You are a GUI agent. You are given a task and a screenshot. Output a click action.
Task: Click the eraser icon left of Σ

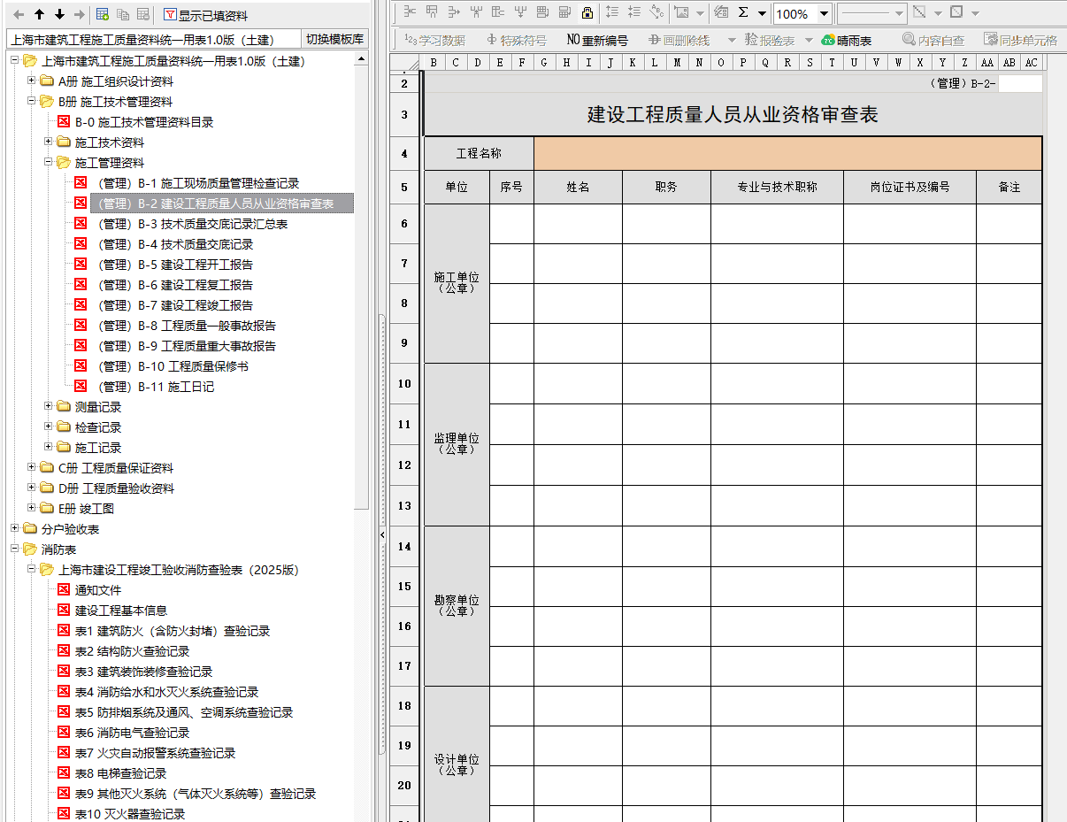pos(721,13)
